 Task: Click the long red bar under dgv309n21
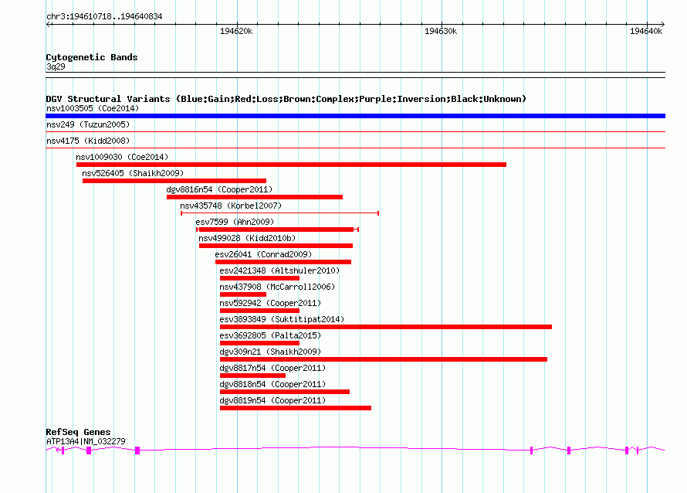pos(384,359)
